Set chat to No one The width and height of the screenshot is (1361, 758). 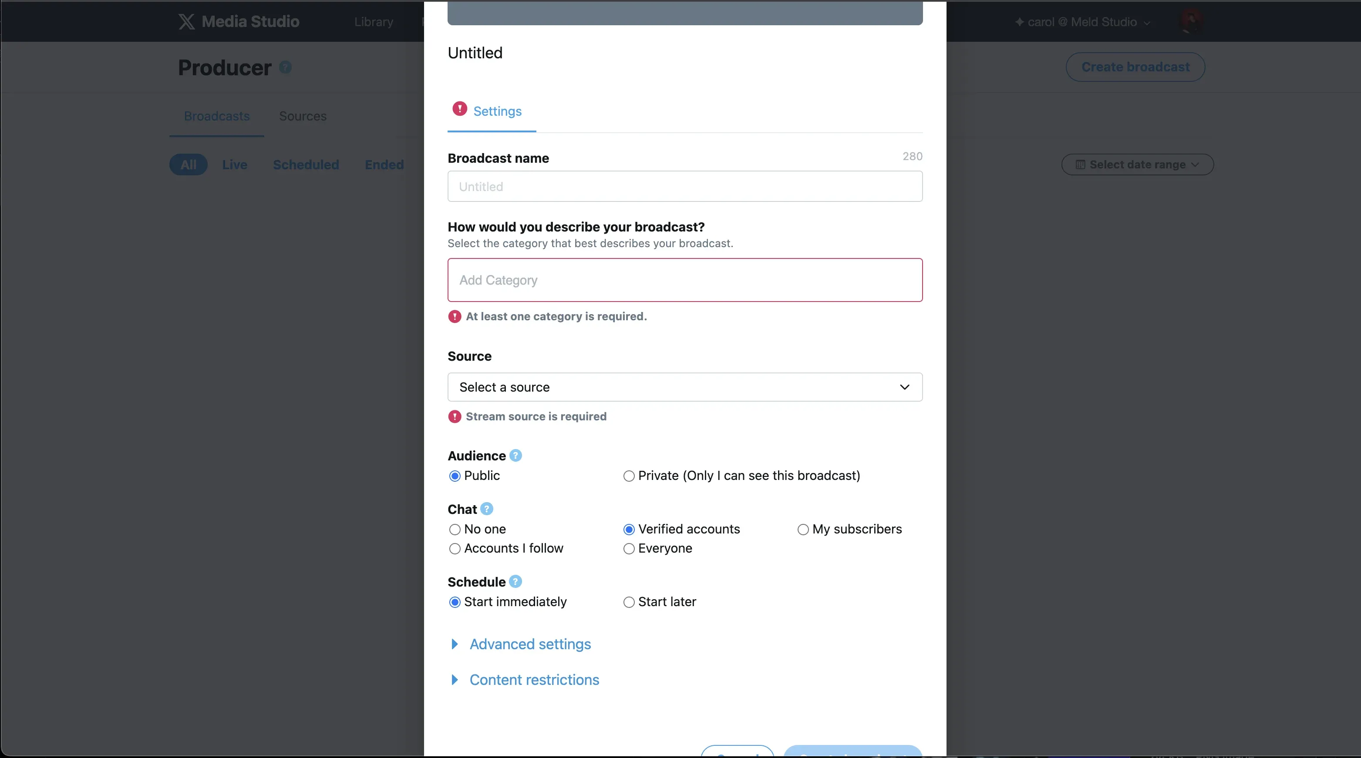coord(455,530)
